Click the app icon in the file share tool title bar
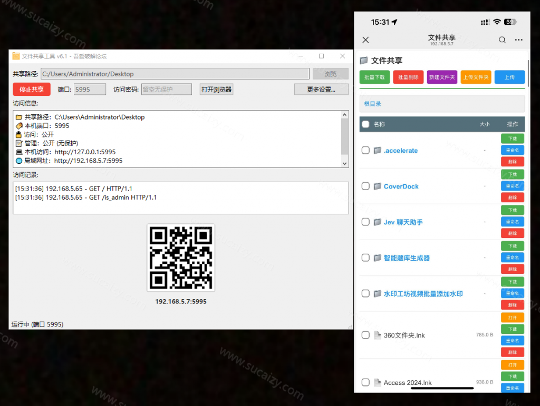540x406 pixels. point(16,56)
